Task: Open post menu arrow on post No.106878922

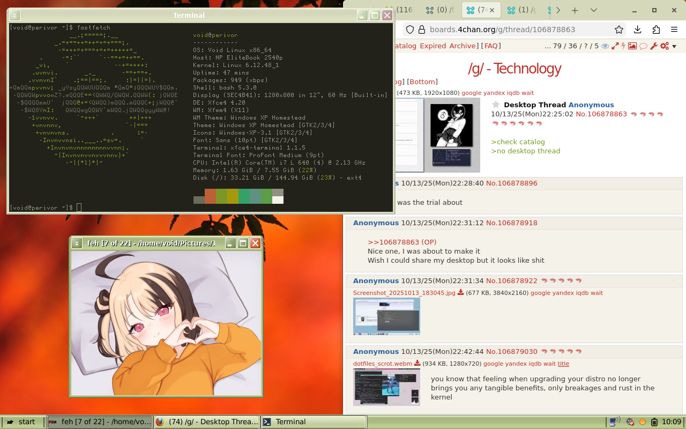Action: point(673,280)
